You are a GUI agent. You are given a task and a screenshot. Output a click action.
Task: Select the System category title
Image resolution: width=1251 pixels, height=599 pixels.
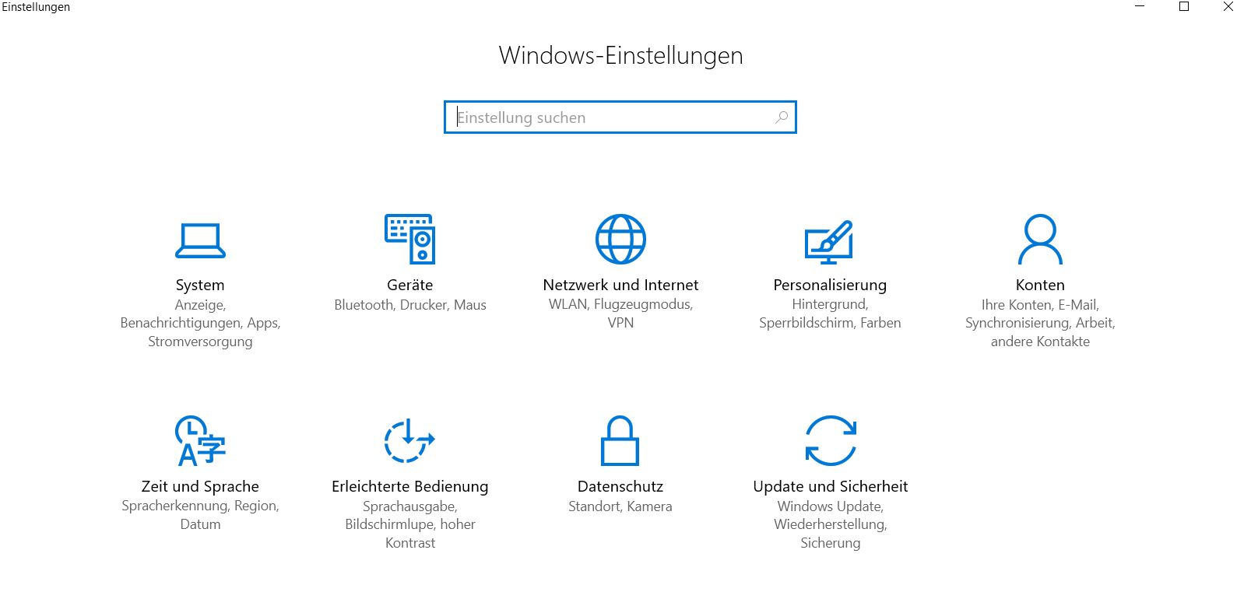pyautogui.click(x=200, y=285)
